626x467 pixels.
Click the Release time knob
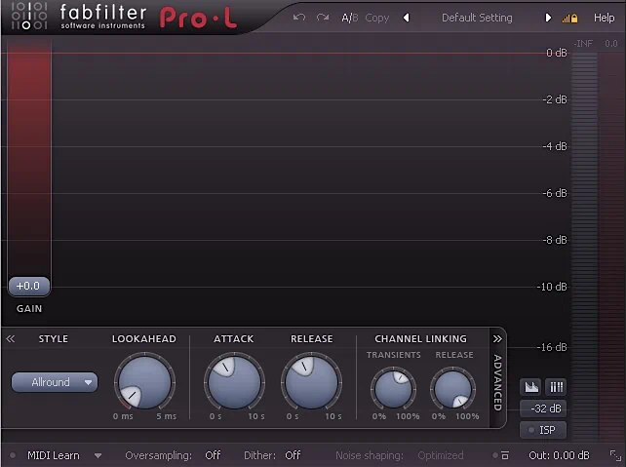311,382
